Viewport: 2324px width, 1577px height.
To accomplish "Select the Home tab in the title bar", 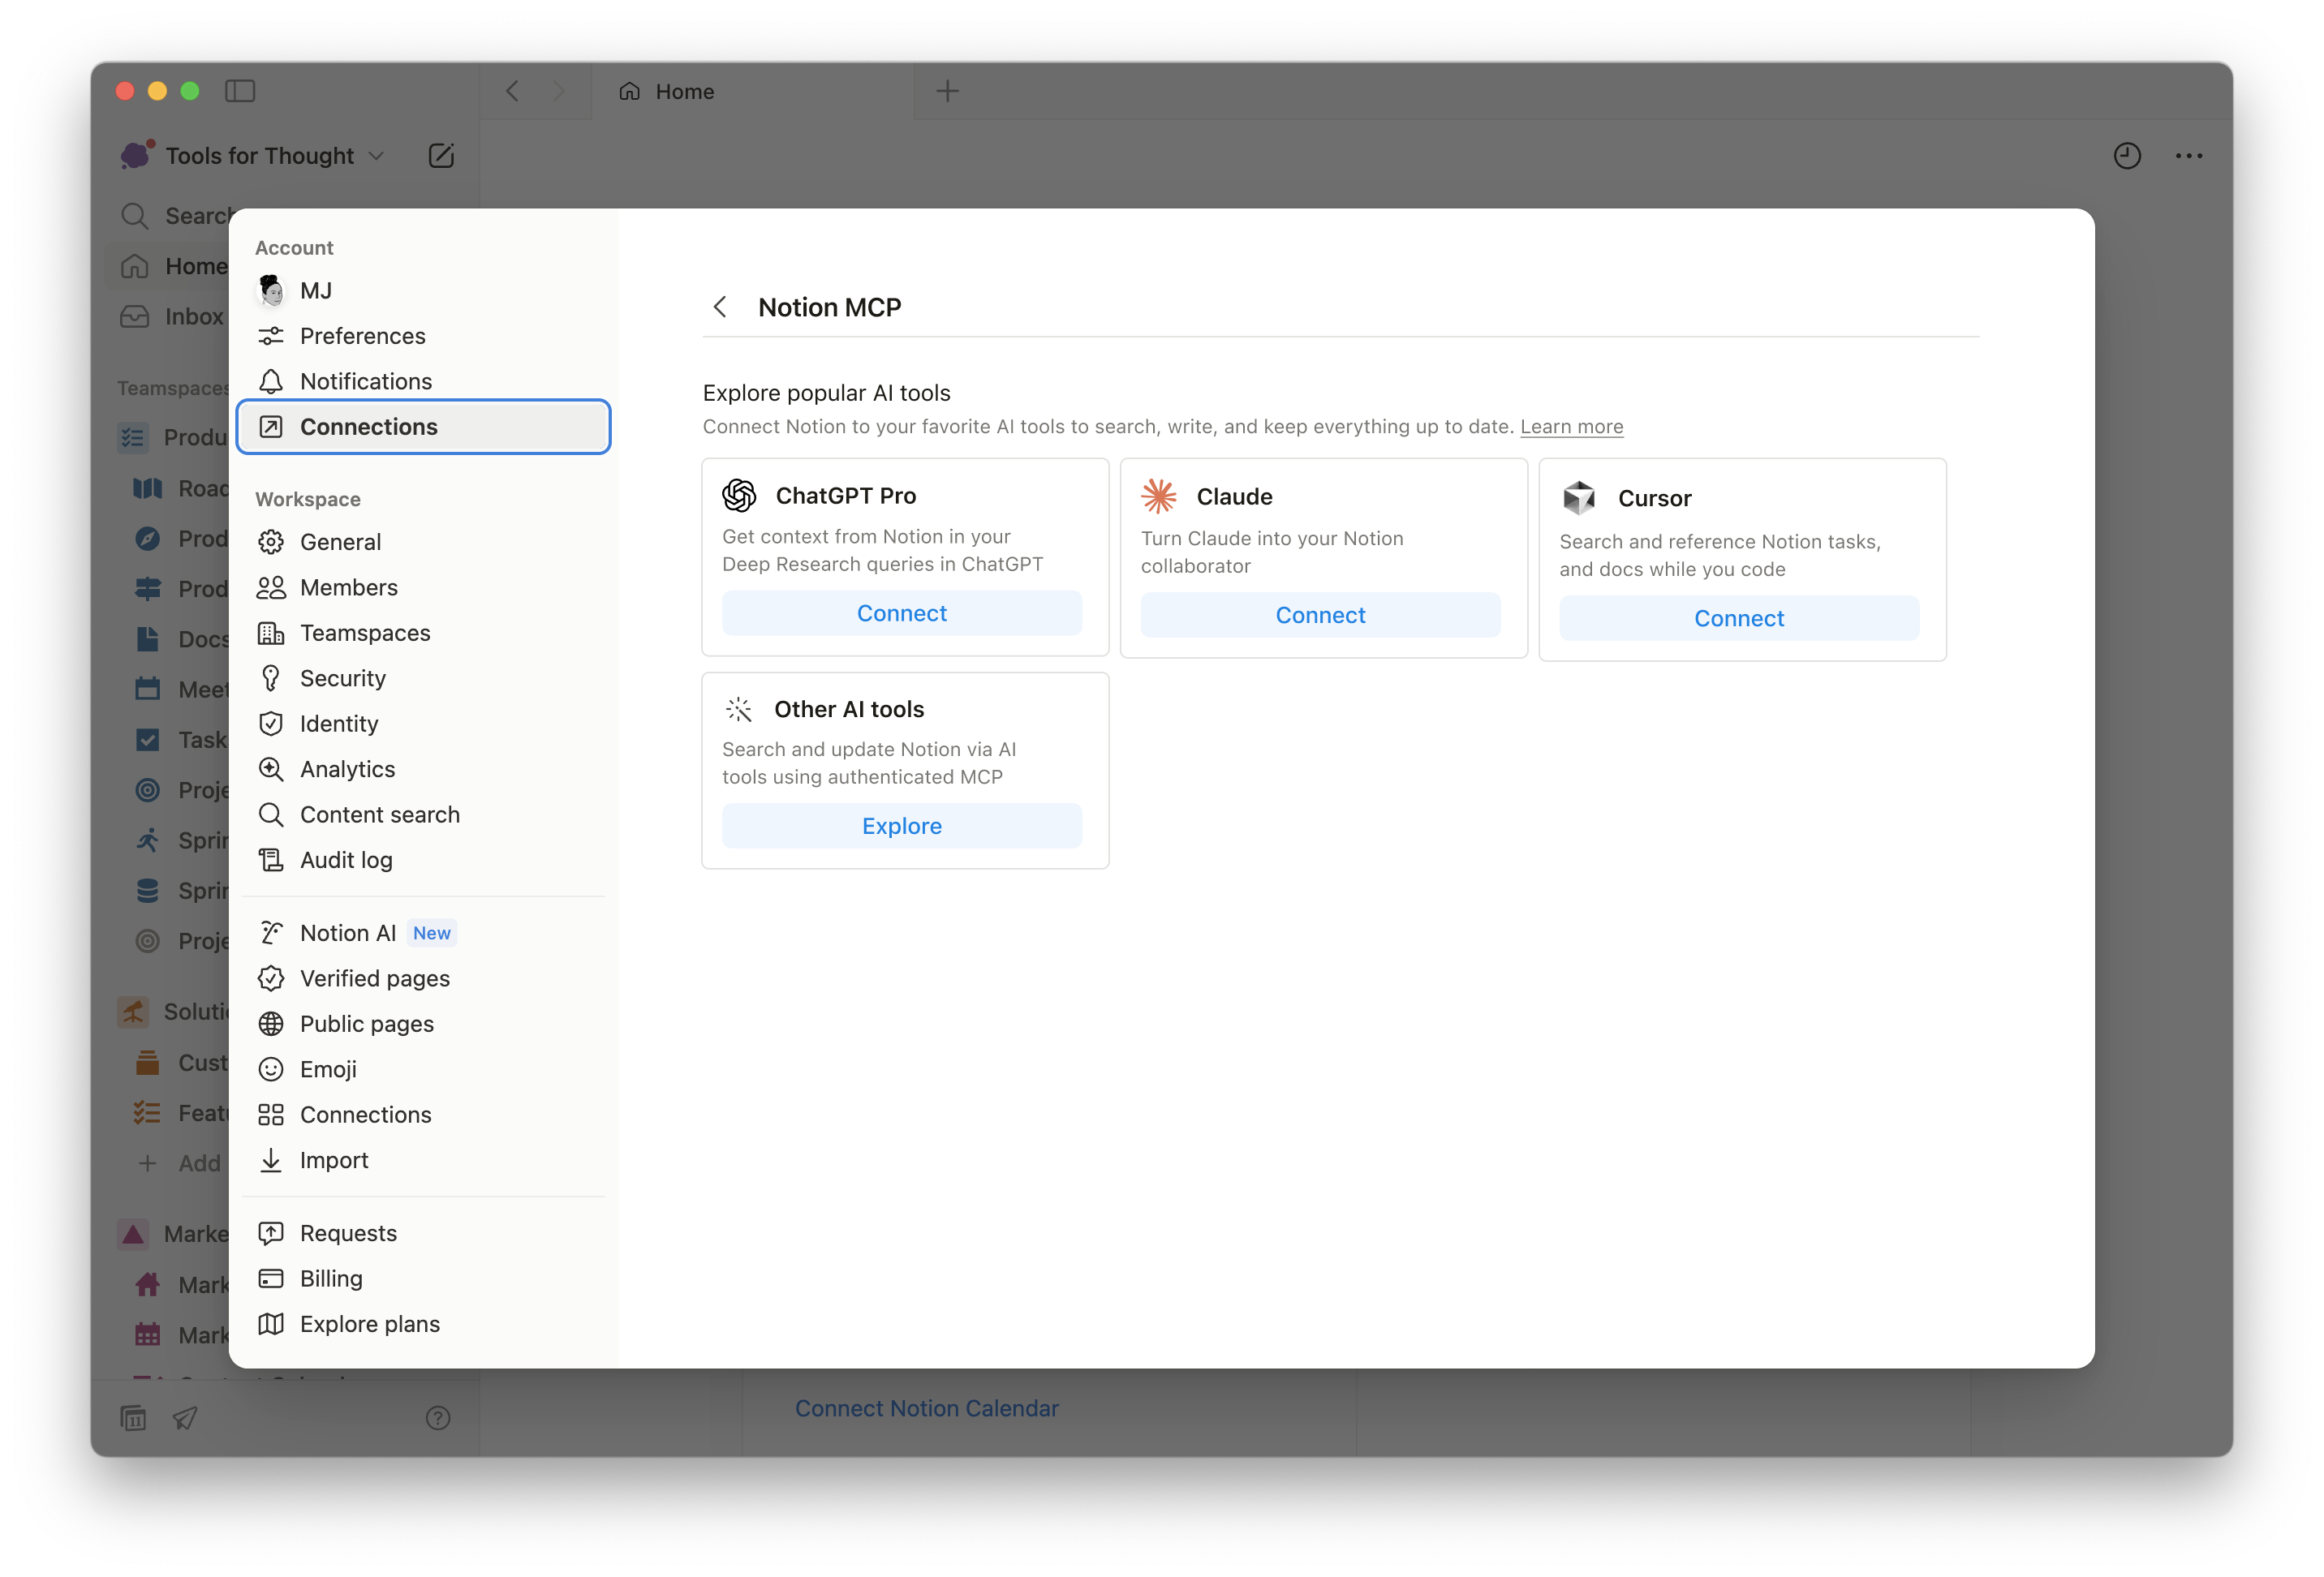I will point(684,91).
